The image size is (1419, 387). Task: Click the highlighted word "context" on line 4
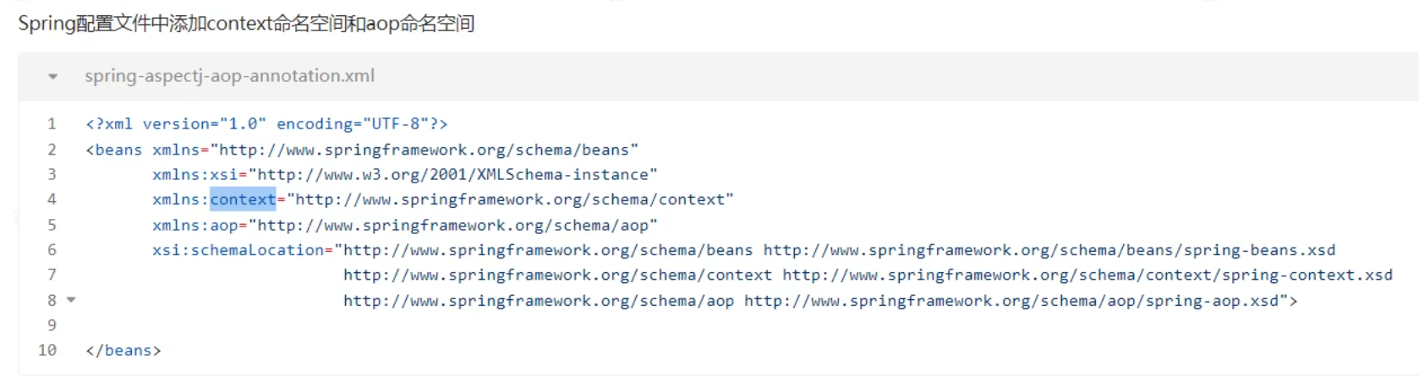[x=243, y=199]
